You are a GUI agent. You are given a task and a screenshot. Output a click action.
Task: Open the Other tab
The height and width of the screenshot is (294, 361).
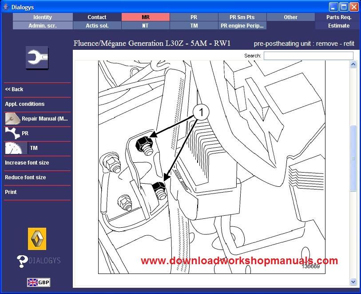coord(290,17)
